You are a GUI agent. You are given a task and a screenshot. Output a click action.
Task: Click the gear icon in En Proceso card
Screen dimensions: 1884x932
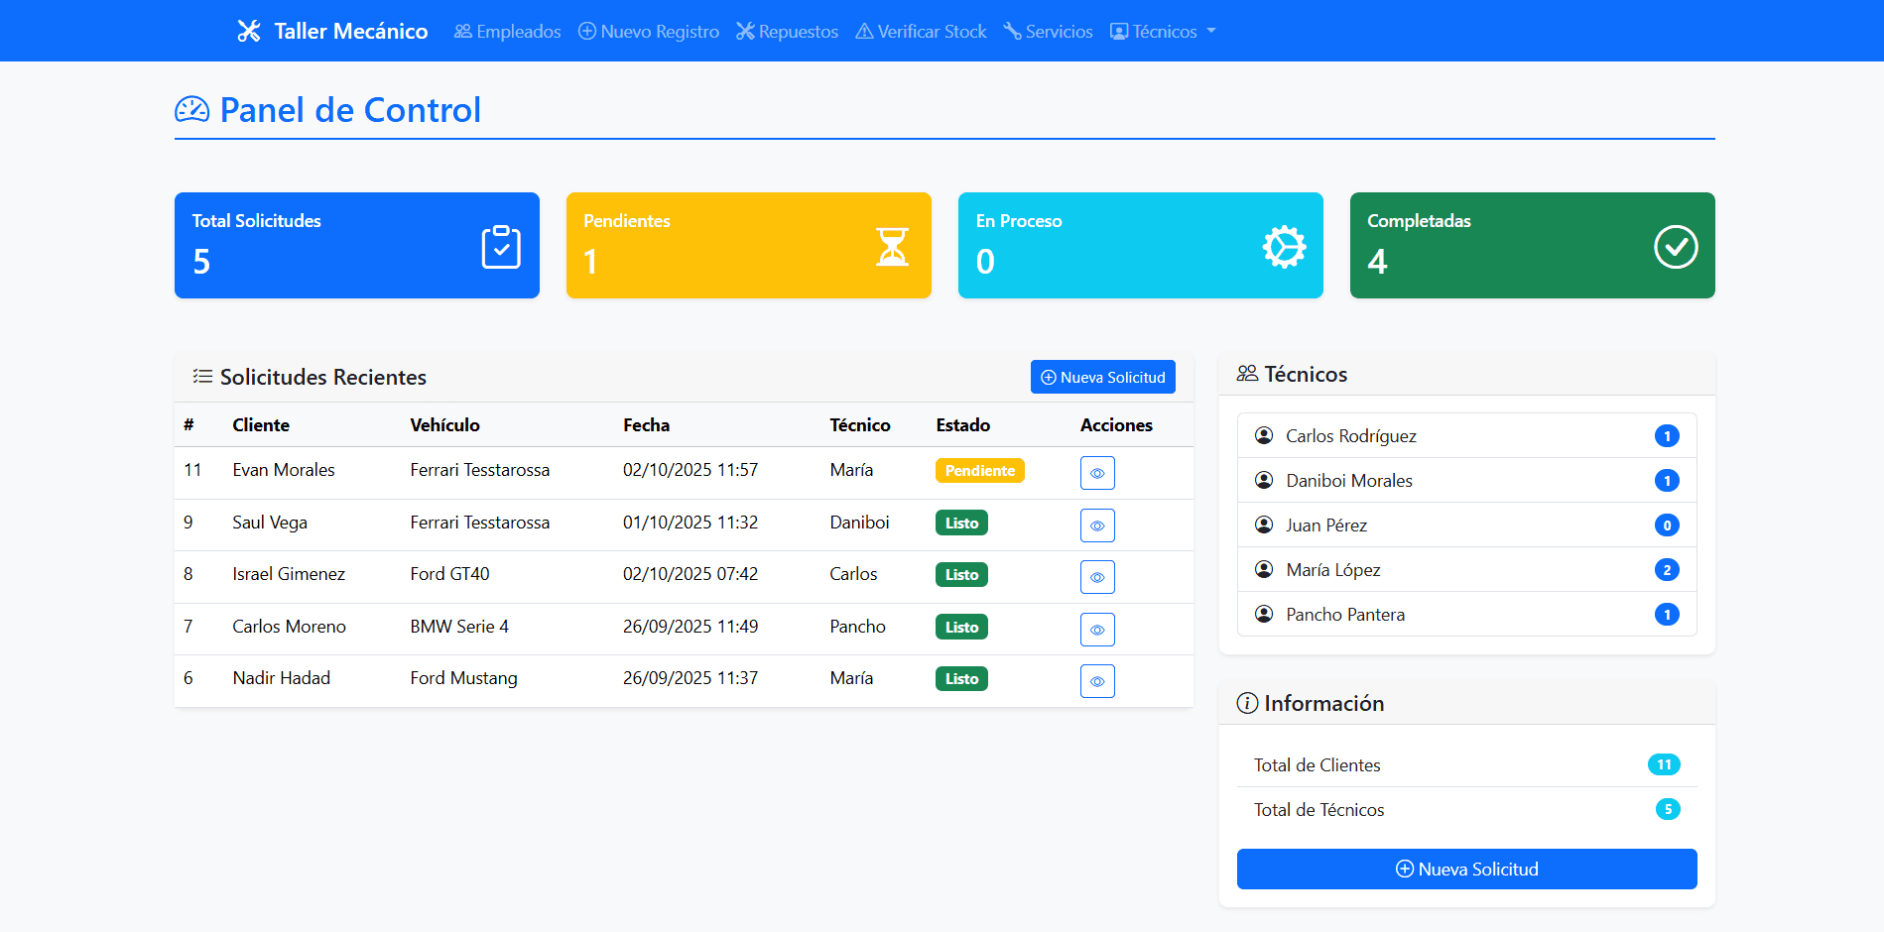pos(1285,247)
